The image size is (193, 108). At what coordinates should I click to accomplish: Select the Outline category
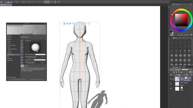point(9,51)
